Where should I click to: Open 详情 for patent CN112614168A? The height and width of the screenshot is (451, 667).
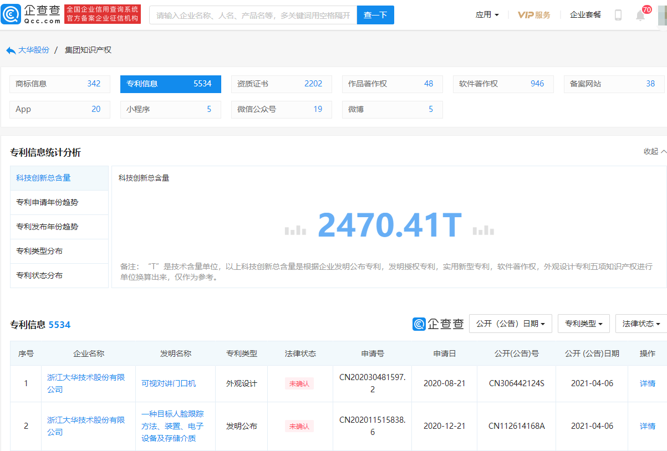point(648,426)
